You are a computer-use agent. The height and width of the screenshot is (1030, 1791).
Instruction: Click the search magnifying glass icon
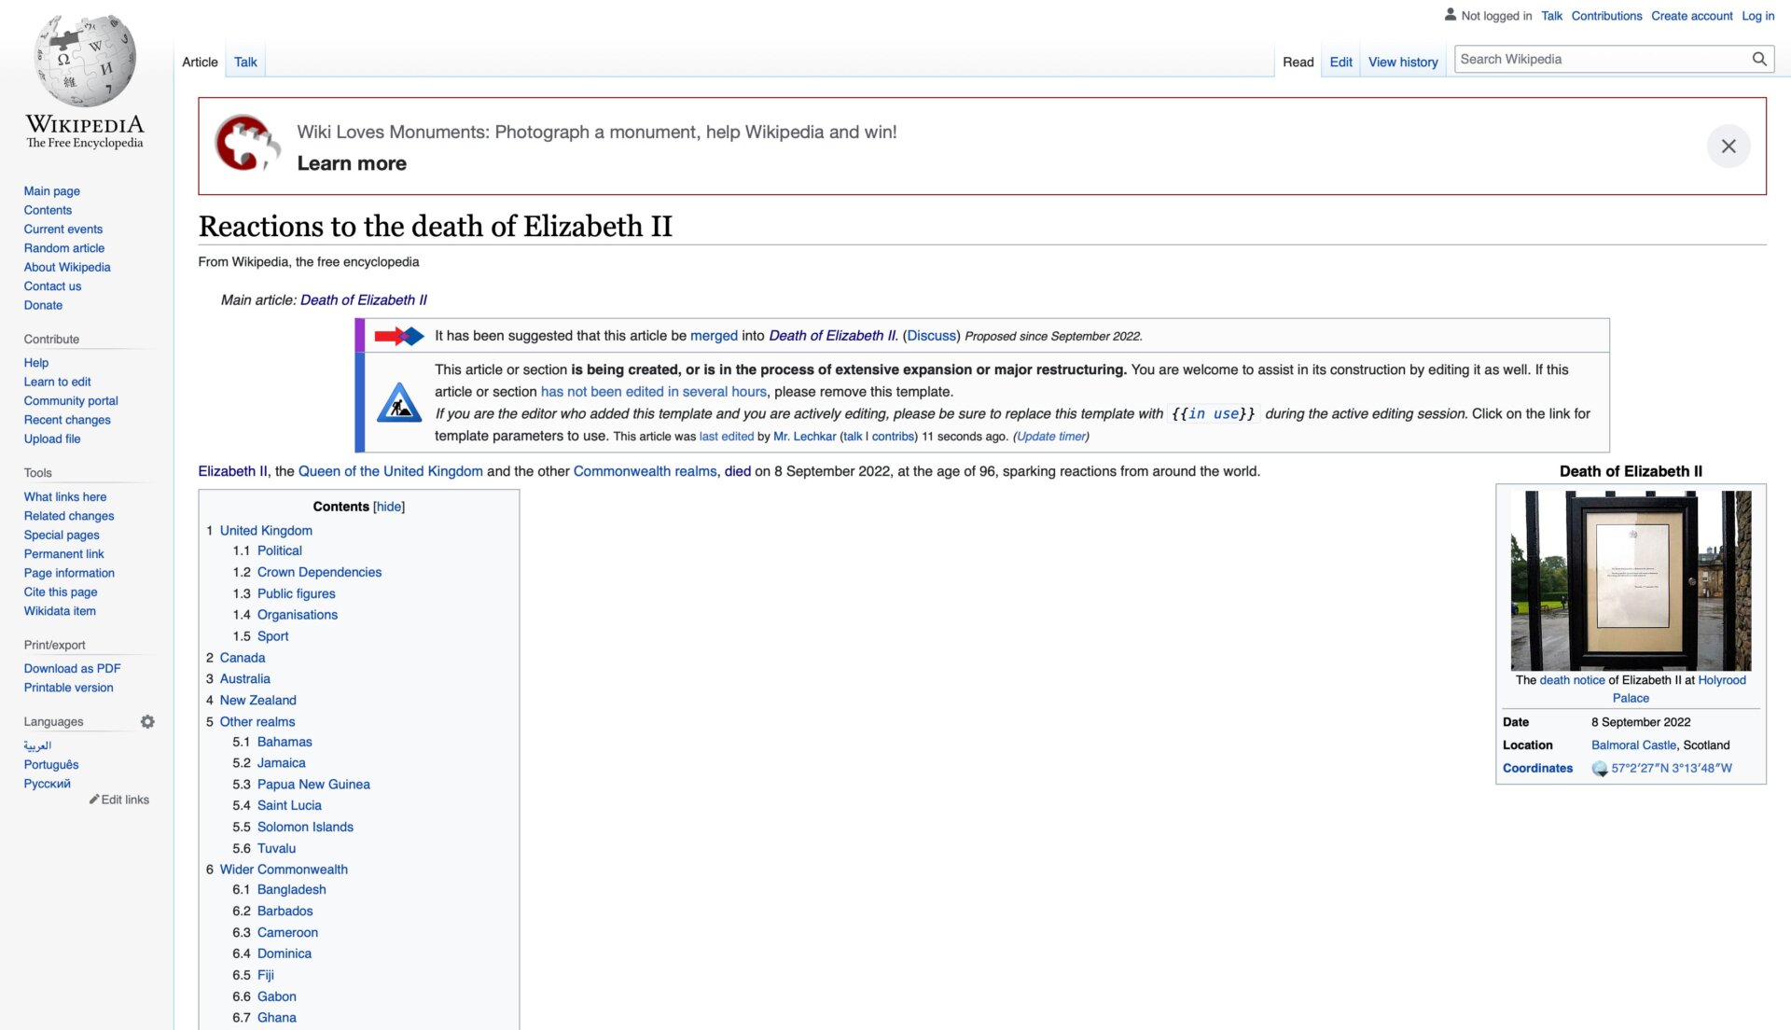[x=1759, y=59]
